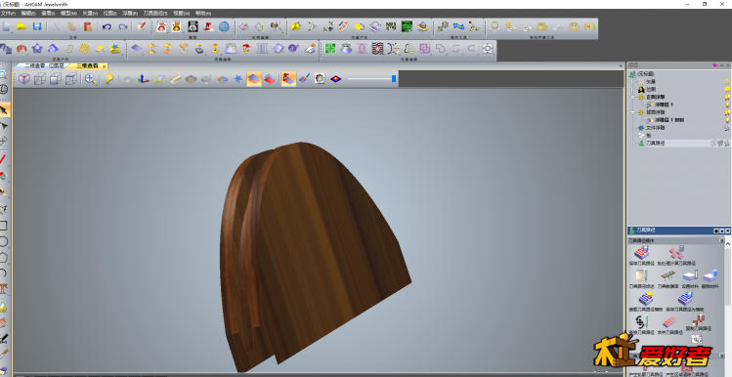The height and width of the screenshot is (377, 732).
Task: Close the 三维查看 tab
Action: (105, 66)
